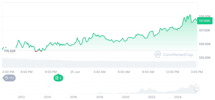Image resolution: width=215 pixels, height=100 pixels.
Task: Click 2016 on the overview timeline
Action: click(x=73, y=97)
